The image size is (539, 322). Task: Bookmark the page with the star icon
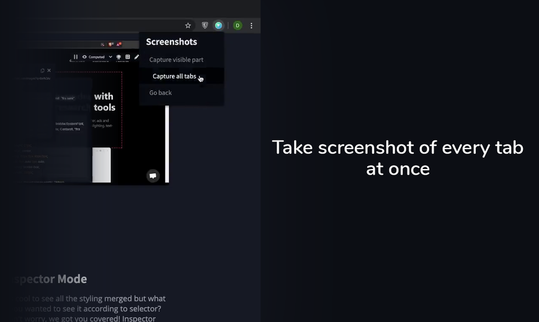tap(188, 25)
